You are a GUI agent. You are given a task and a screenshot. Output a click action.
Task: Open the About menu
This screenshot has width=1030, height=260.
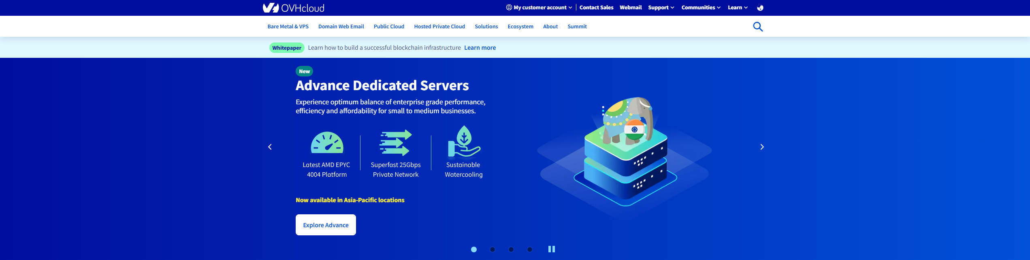(550, 27)
